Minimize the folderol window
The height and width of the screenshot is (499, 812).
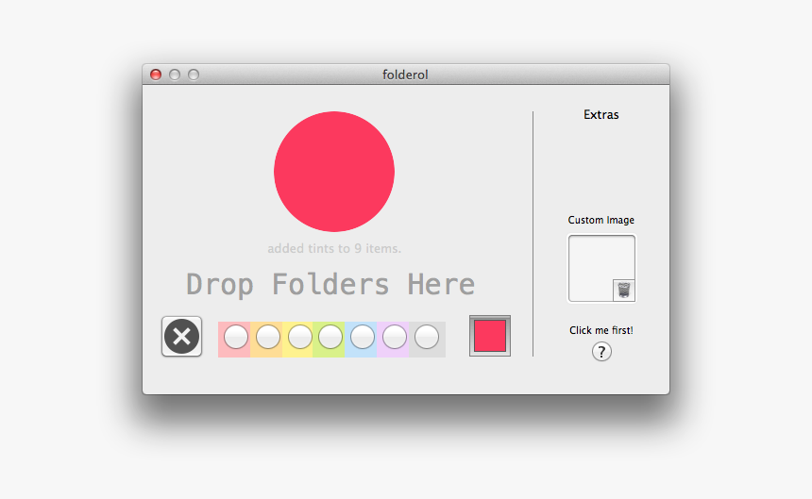coord(175,75)
